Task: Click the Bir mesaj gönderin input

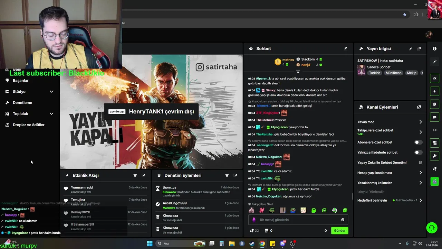Action: (298, 220)
